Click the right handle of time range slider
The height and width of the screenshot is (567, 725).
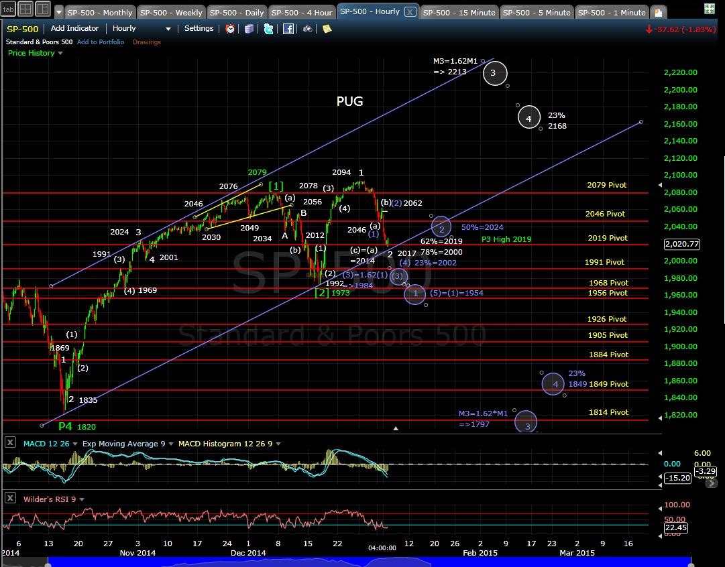coord(691,565)
